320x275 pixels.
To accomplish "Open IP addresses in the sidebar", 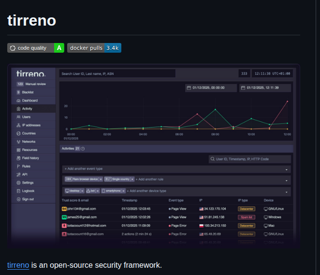I will (33, 125).
